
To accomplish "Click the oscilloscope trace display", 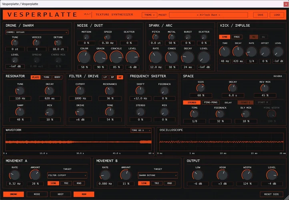I will pos(221,142).
